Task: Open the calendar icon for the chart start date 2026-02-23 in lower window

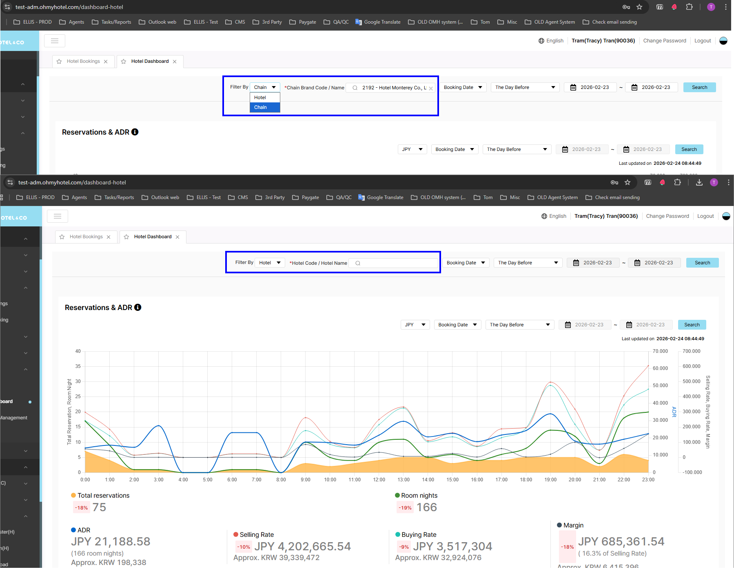Action: [568, 325]
